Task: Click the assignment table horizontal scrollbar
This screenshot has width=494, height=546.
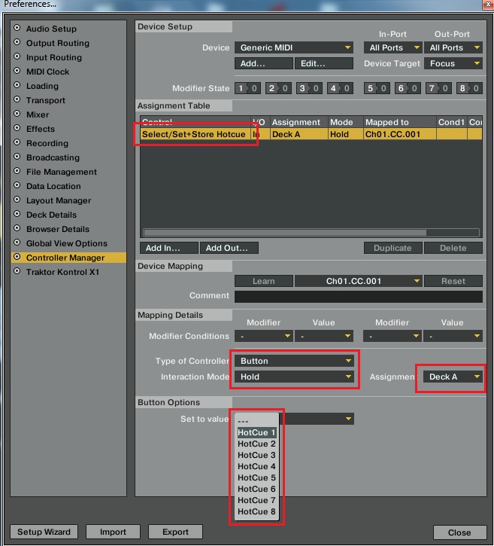Action: (x=285, y=232)
